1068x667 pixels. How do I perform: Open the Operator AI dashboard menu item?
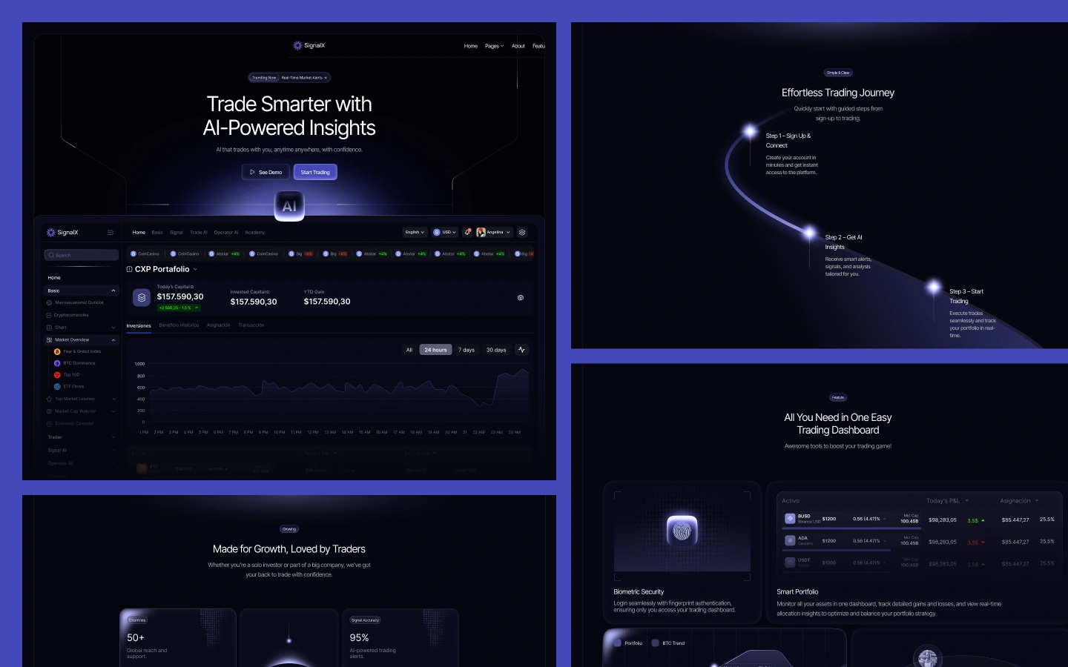226,232
